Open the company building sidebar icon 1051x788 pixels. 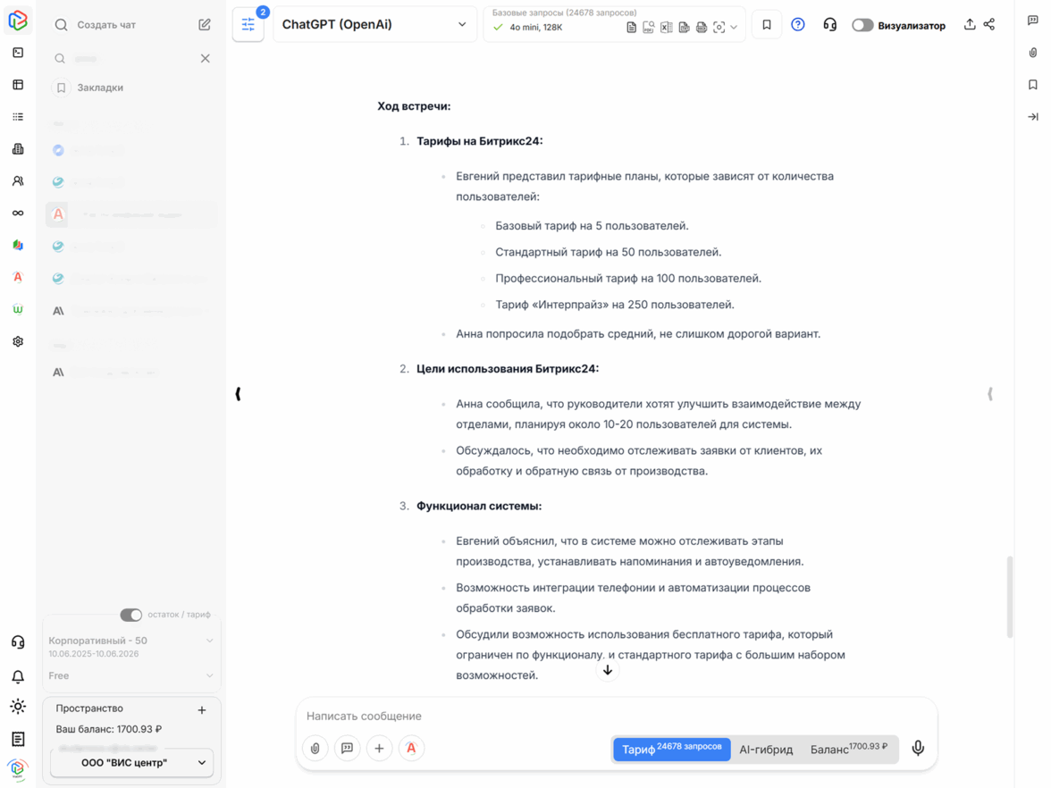(x=18, y=148)
